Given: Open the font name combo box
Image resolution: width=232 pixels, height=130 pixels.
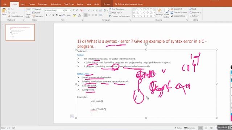Looking at the screenshot, I should point(54,10).
